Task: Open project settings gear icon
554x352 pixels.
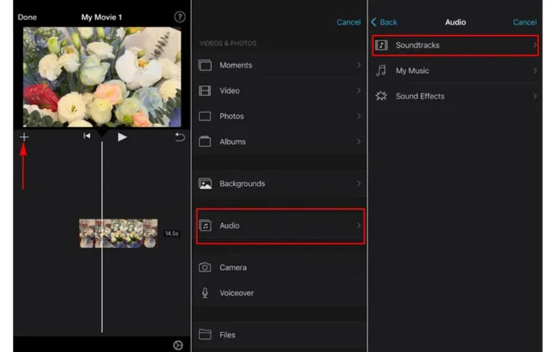Action: pos(178,345)
